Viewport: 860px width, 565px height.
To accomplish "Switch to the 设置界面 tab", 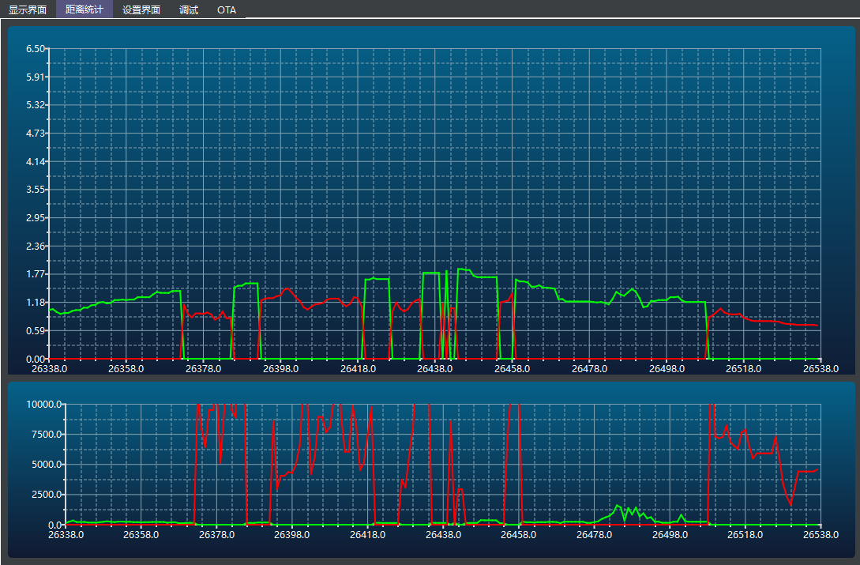I will [x=141, y=10].
